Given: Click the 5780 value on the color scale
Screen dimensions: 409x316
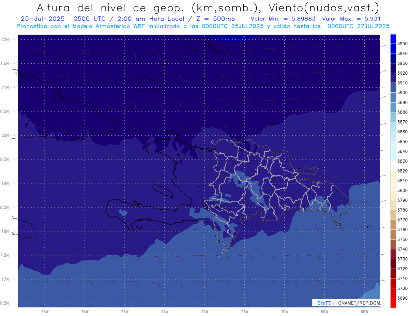Looking at the screenshot, I should tap(403, 210).
